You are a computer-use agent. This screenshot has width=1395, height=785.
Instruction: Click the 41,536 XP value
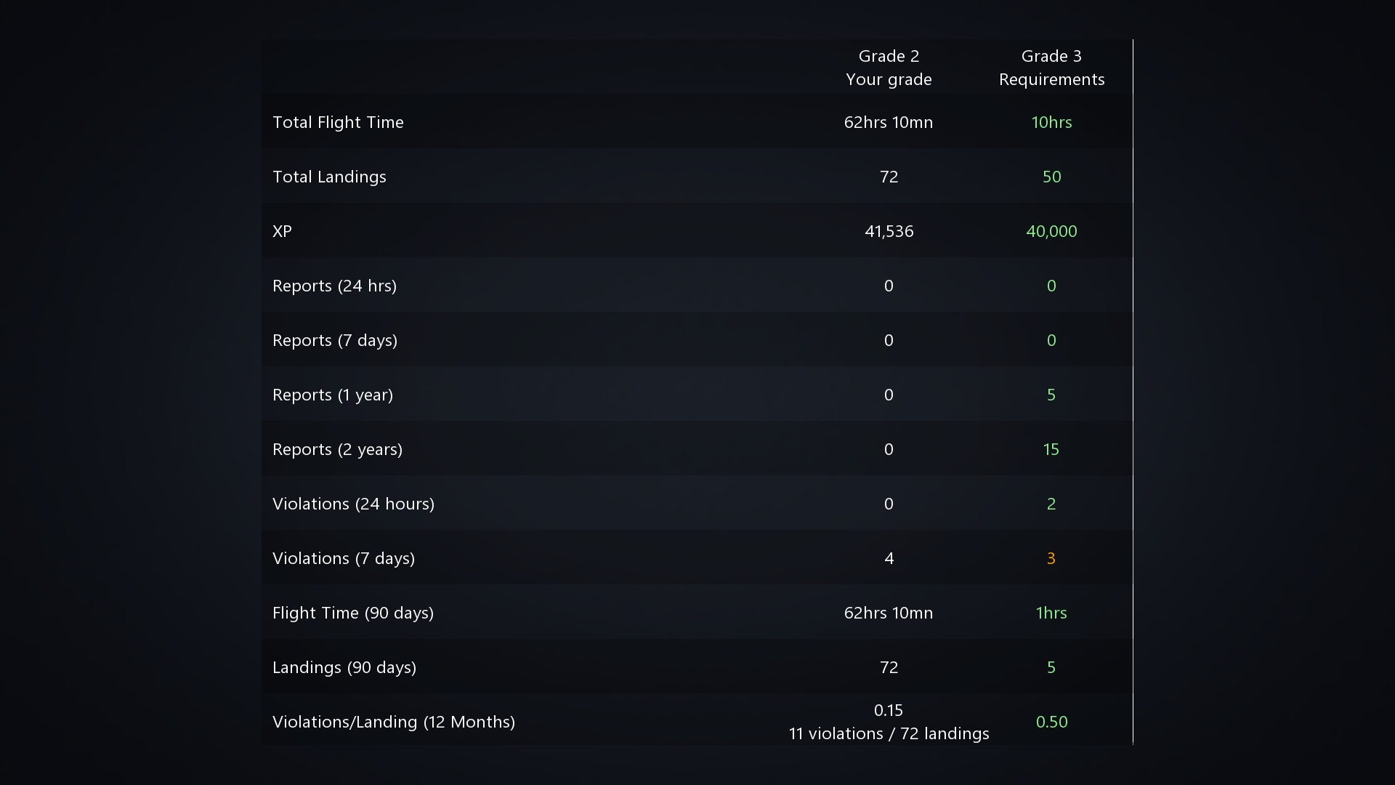889,231
